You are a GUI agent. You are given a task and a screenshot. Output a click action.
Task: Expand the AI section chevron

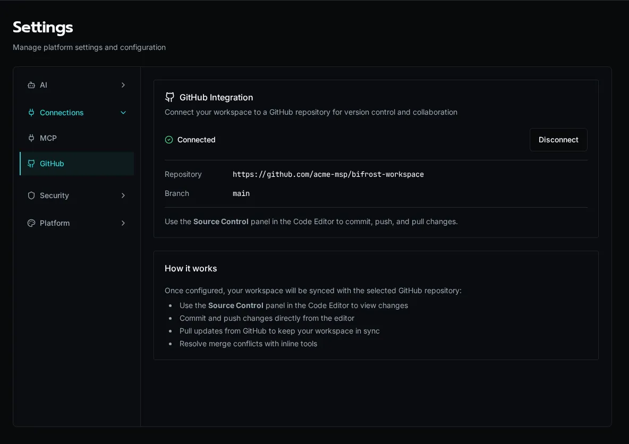(x=123, y=85)
